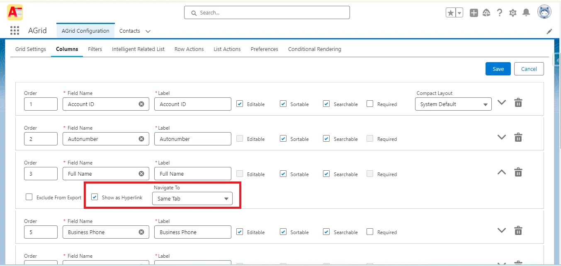Delete the Autonumber column row
Screen dimensions: 561x266
coord(518,137)
